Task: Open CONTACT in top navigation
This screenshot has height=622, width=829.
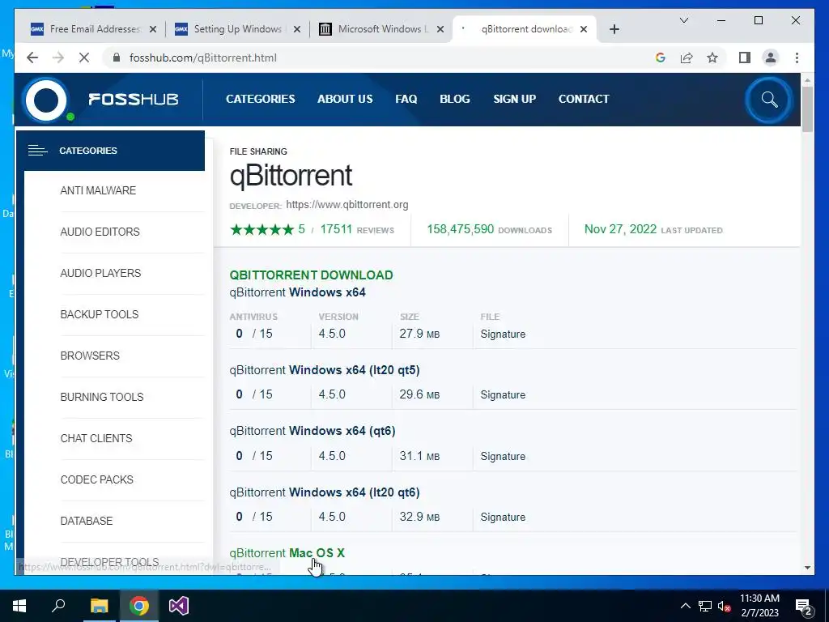Action: [584, 99]
